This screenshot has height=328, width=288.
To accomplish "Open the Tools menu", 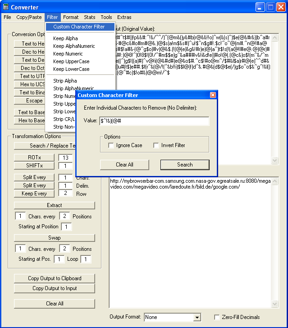I will click(106, 17).
